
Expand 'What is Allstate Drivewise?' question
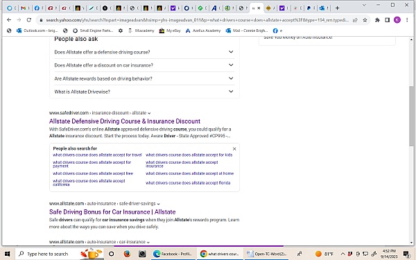144,92
